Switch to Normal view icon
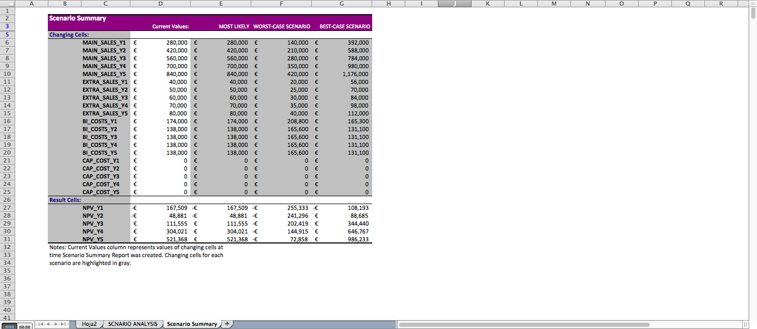 (11, 326)
